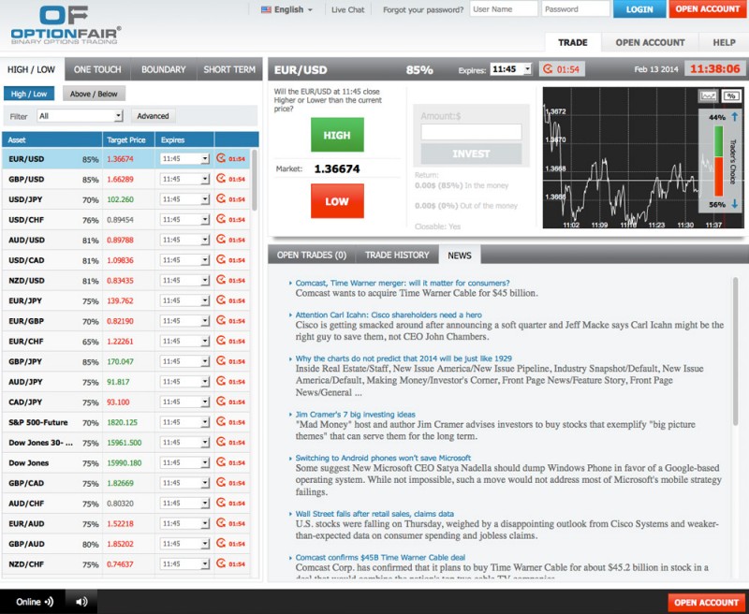749x614 pixels.
Task: Click the countdown clock icon in the EUR/CHF row
Action: click(221, 341)
